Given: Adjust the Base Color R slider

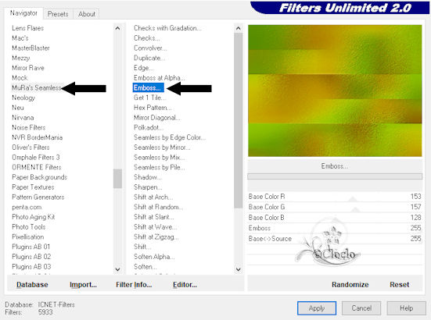Looking at the screenshot, I should (x=335, y=197).
